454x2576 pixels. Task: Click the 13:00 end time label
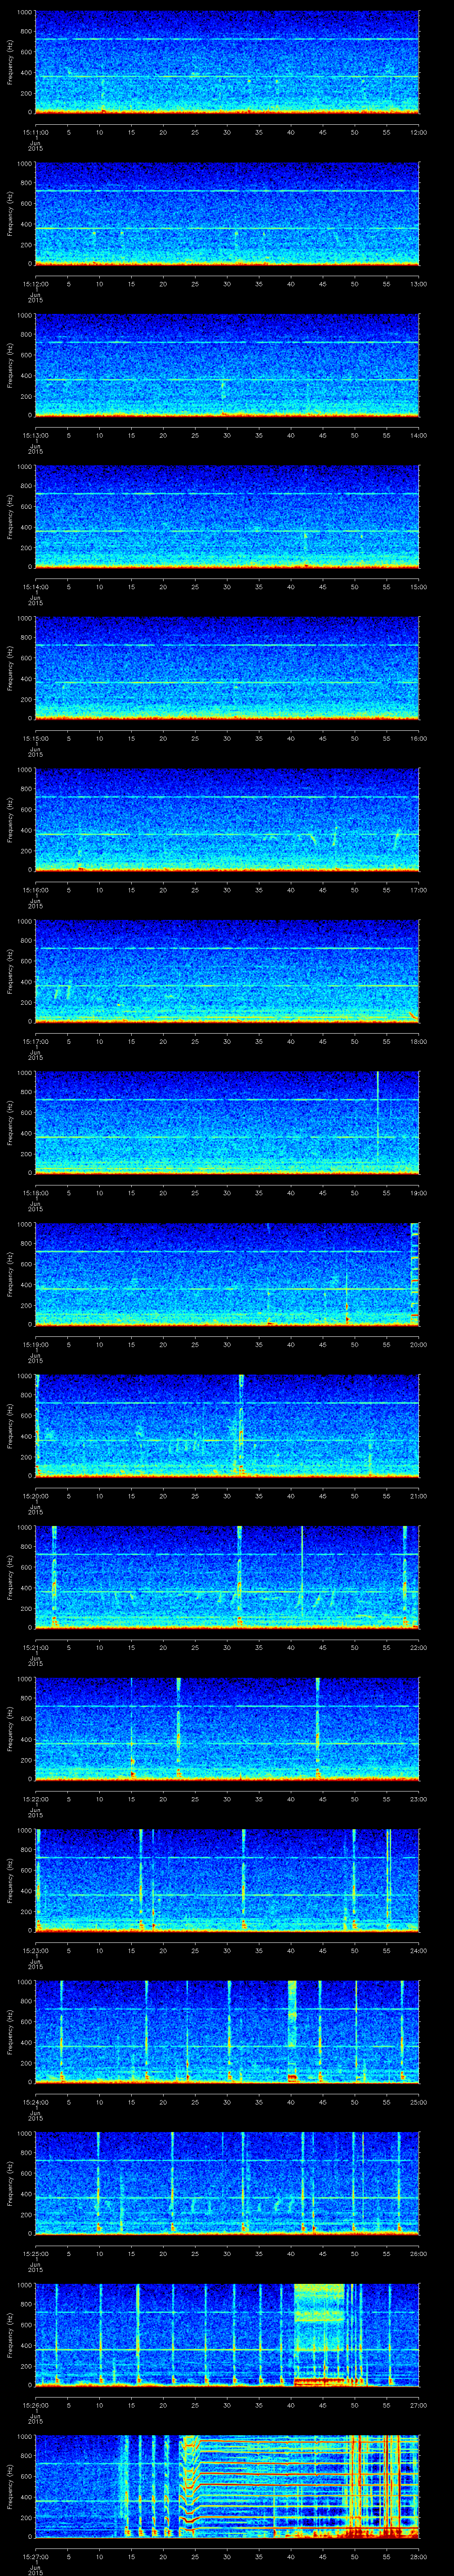(x=418, y=284)
